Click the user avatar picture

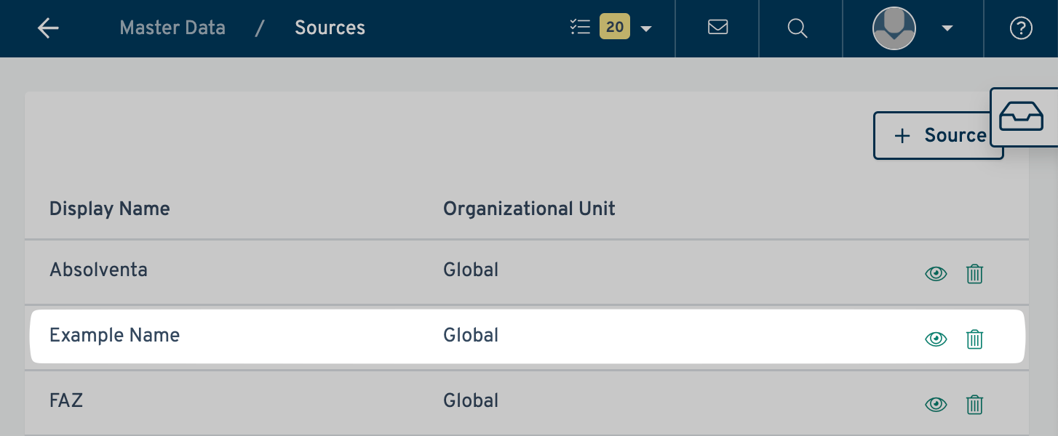click(x=894, y=28)
